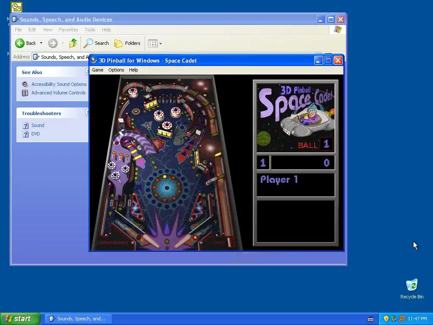Click the Up folder icon
The image size is (433, 325).
click(73, 43)
